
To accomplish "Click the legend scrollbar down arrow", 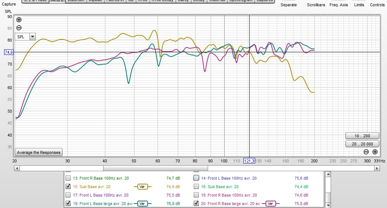I will click(x=328, y=205).
